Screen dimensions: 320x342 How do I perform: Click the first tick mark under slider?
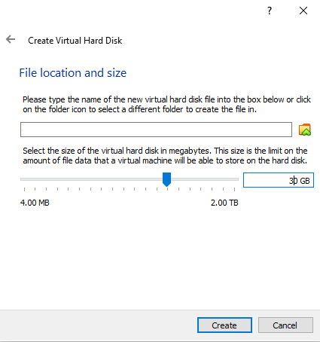click(24, 189)
